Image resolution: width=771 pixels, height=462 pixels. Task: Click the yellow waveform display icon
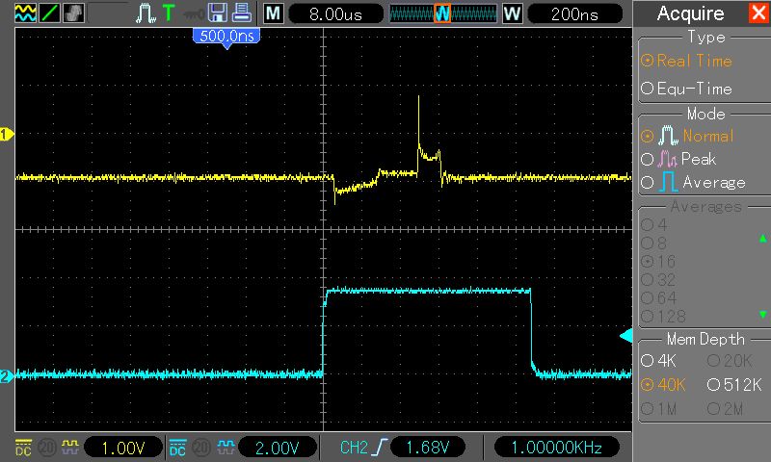click(25, 13)
